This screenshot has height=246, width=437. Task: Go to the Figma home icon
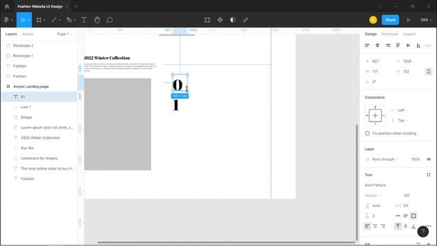coord(7,6)
